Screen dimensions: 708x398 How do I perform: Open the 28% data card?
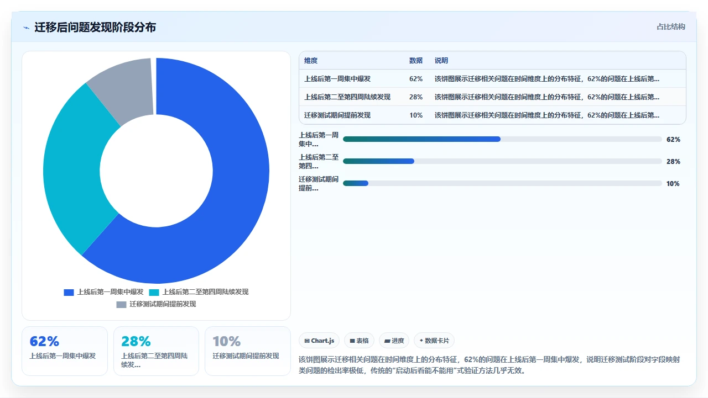pos(156,351)
